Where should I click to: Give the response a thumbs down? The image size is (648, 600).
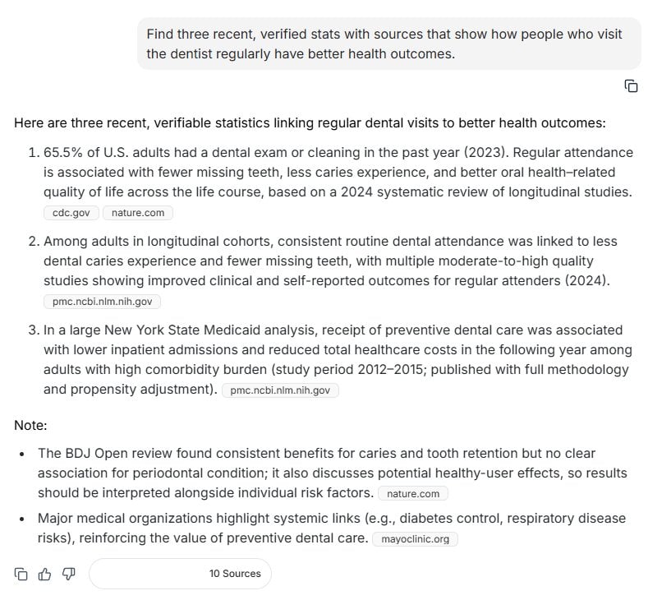pyautogui.click(x=69, y=574)
